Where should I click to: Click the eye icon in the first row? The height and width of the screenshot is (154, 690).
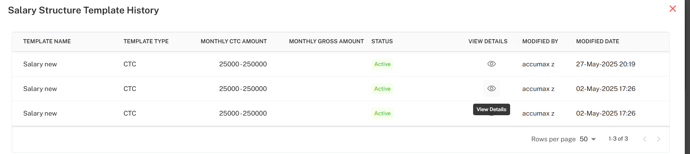(x=491, y=64)
